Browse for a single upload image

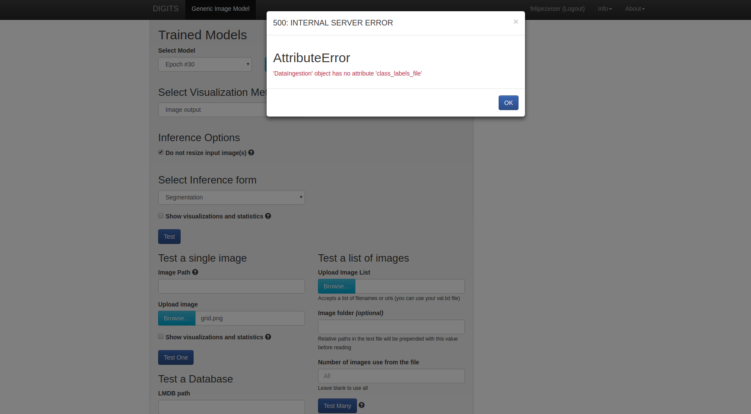(x=177, y=318)
